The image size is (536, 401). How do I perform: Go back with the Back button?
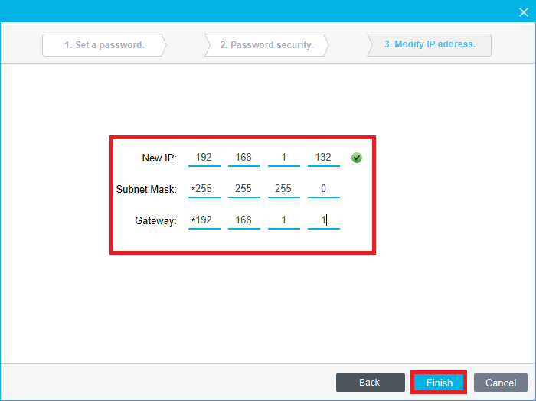(x=370, y=383)
